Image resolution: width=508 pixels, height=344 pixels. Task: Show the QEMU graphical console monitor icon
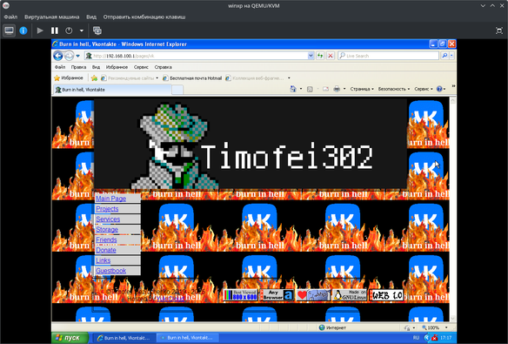click(x=9, y=30)
